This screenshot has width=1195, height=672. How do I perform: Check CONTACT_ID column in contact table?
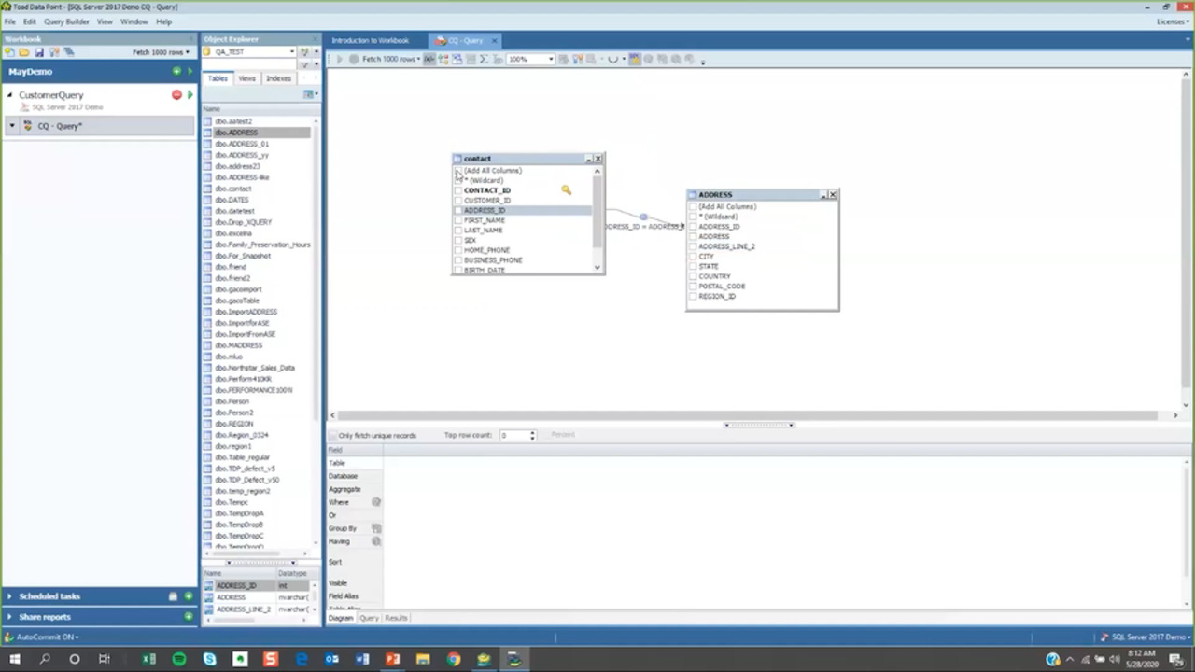coord(458,190)
